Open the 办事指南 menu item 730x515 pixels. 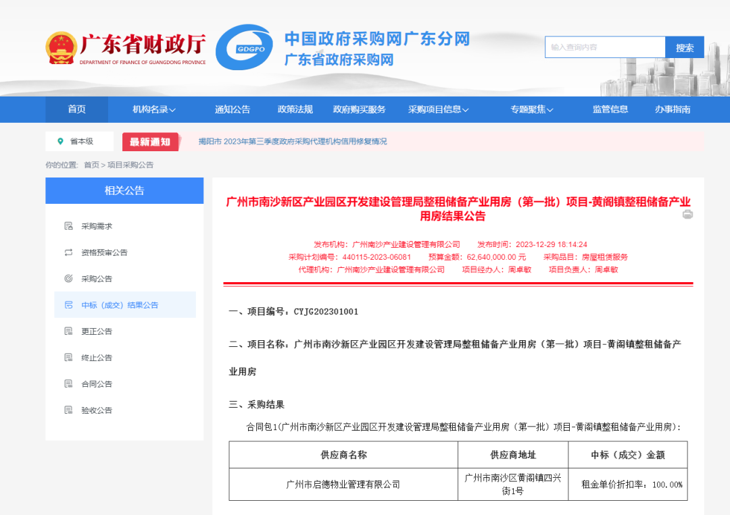[x=673, y=110]
